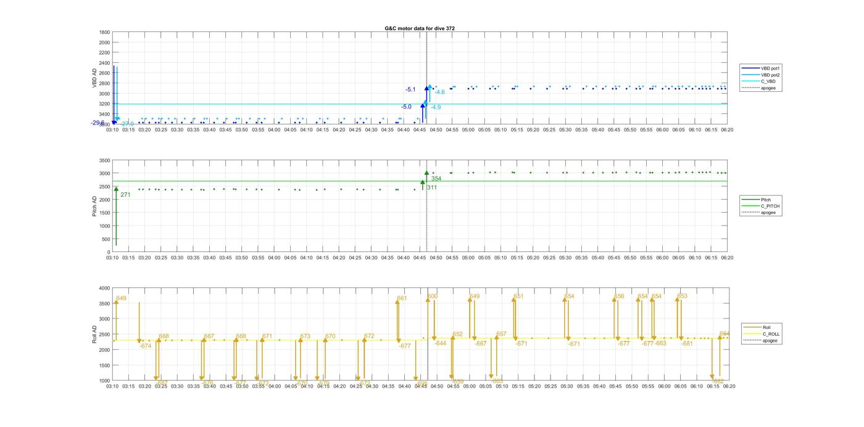This screenshot has width=864, height=427.
Task: Click the '-663' roll data label
Action: (x=660, y=344)
